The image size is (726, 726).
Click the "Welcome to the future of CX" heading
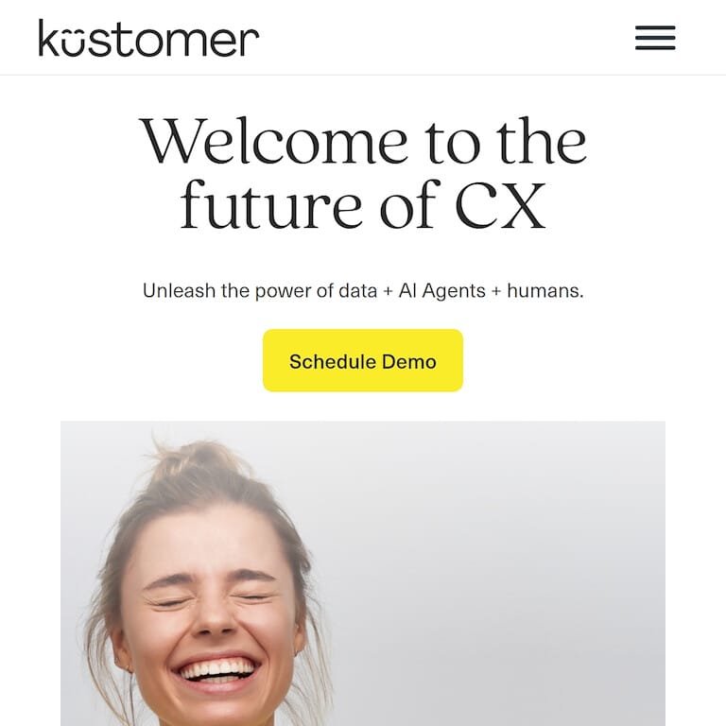point(363,173)
